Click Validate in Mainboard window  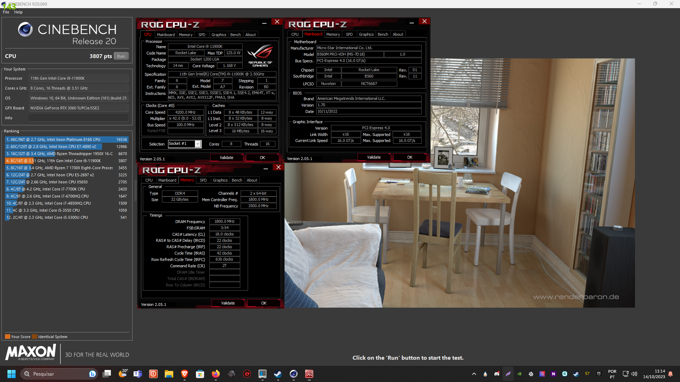click(x=374, y=157)
